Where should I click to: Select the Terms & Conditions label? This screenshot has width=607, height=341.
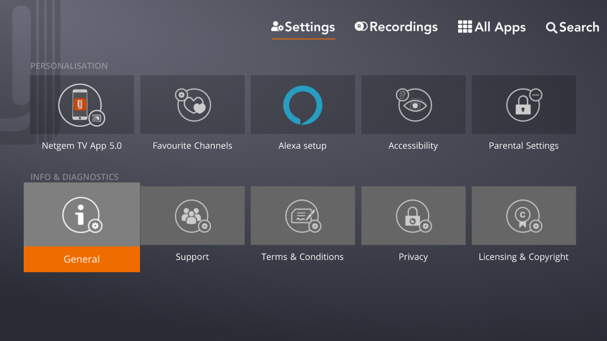click(303, 257)
